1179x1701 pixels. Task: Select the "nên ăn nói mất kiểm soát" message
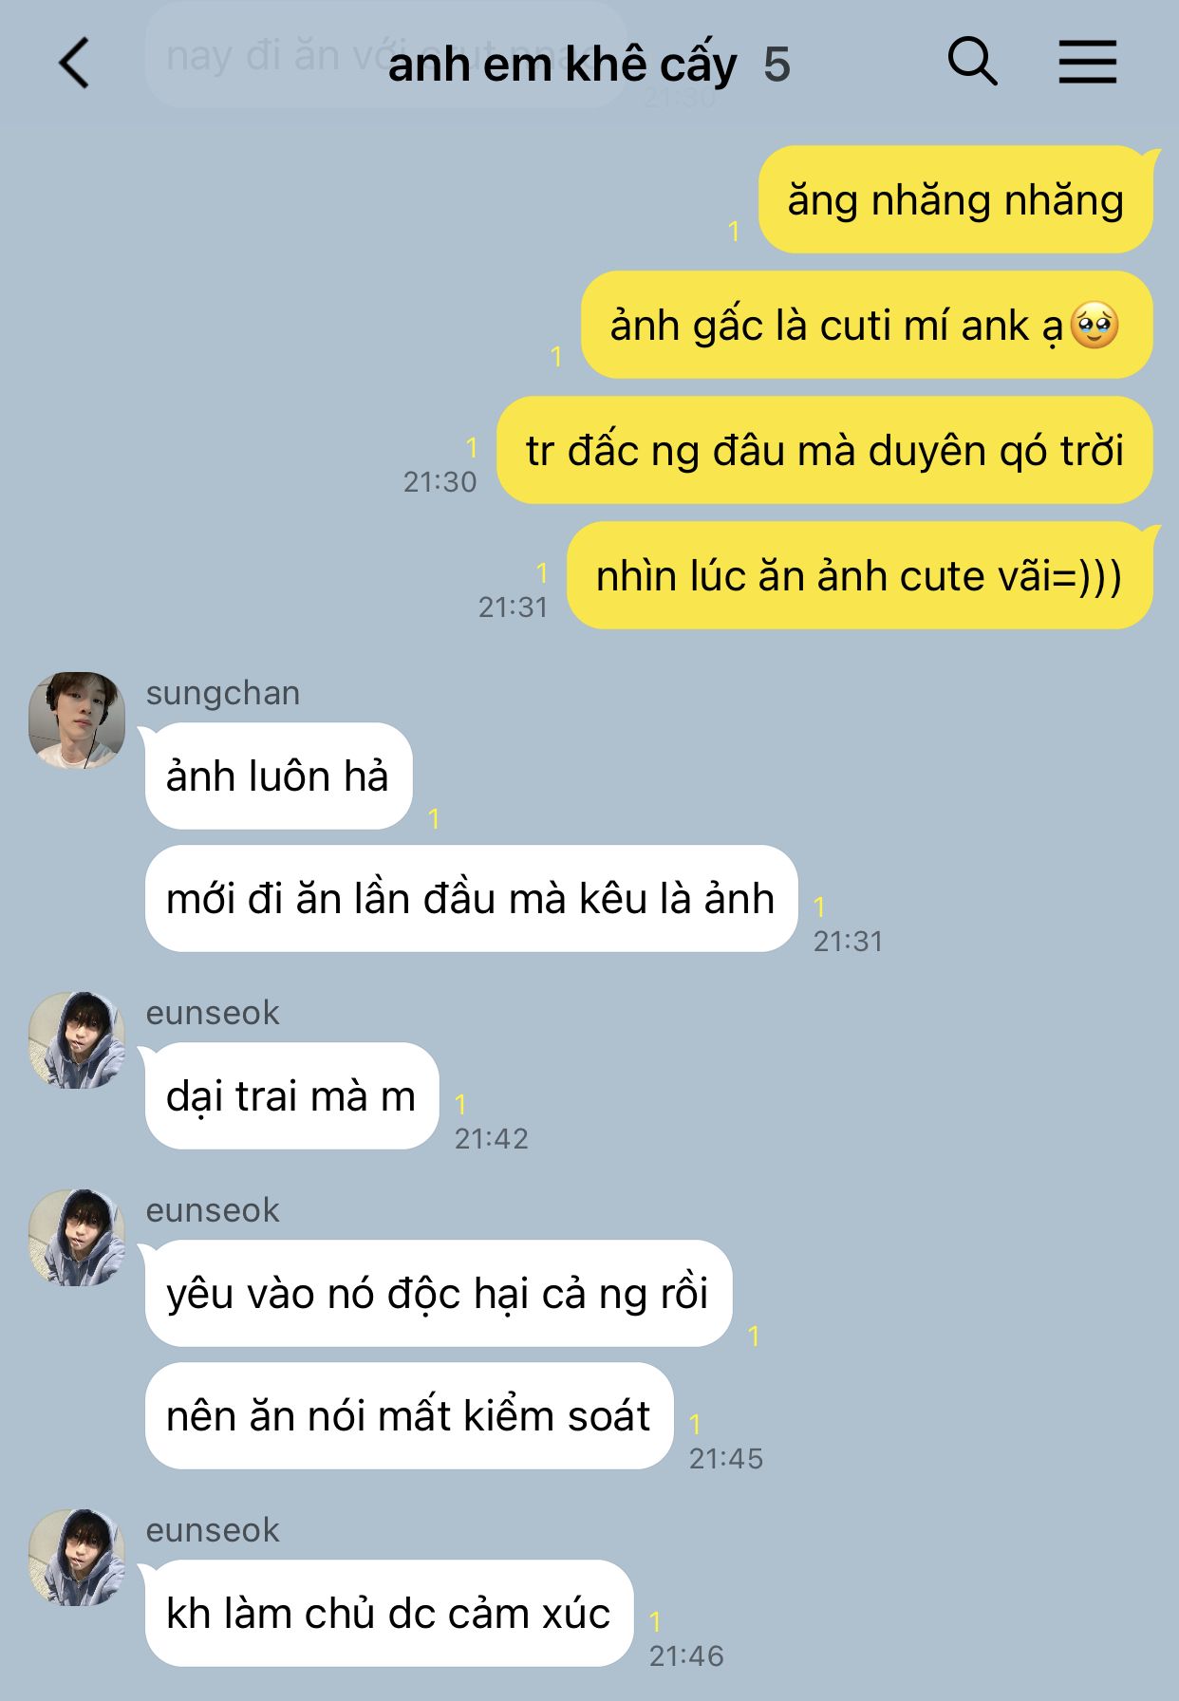pyautogui.click(x=409, y=1416)
